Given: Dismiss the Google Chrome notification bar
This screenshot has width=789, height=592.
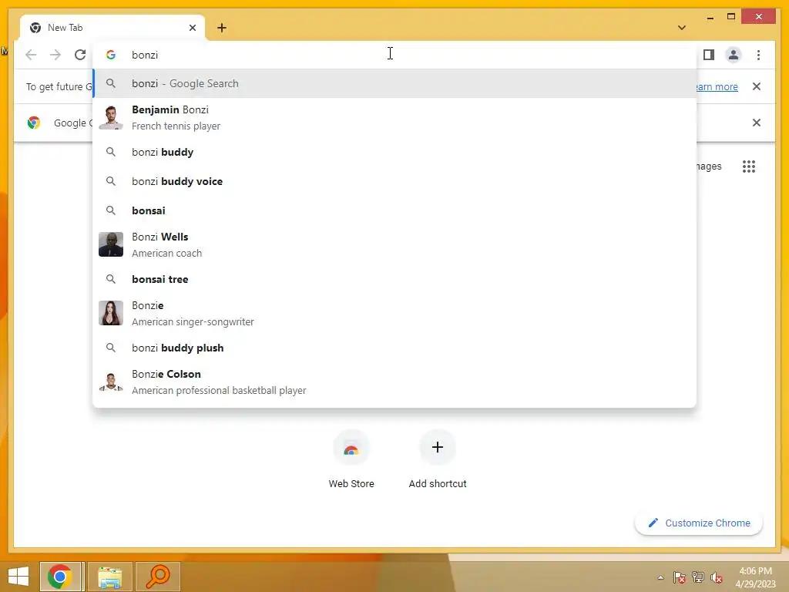Looking at the screenshot, I should click(757, 123).
